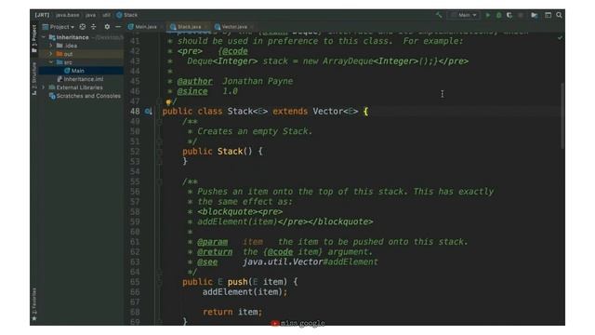Fold the push method at line 65
The height and width of the screenshot is (335, 595).
160,282
